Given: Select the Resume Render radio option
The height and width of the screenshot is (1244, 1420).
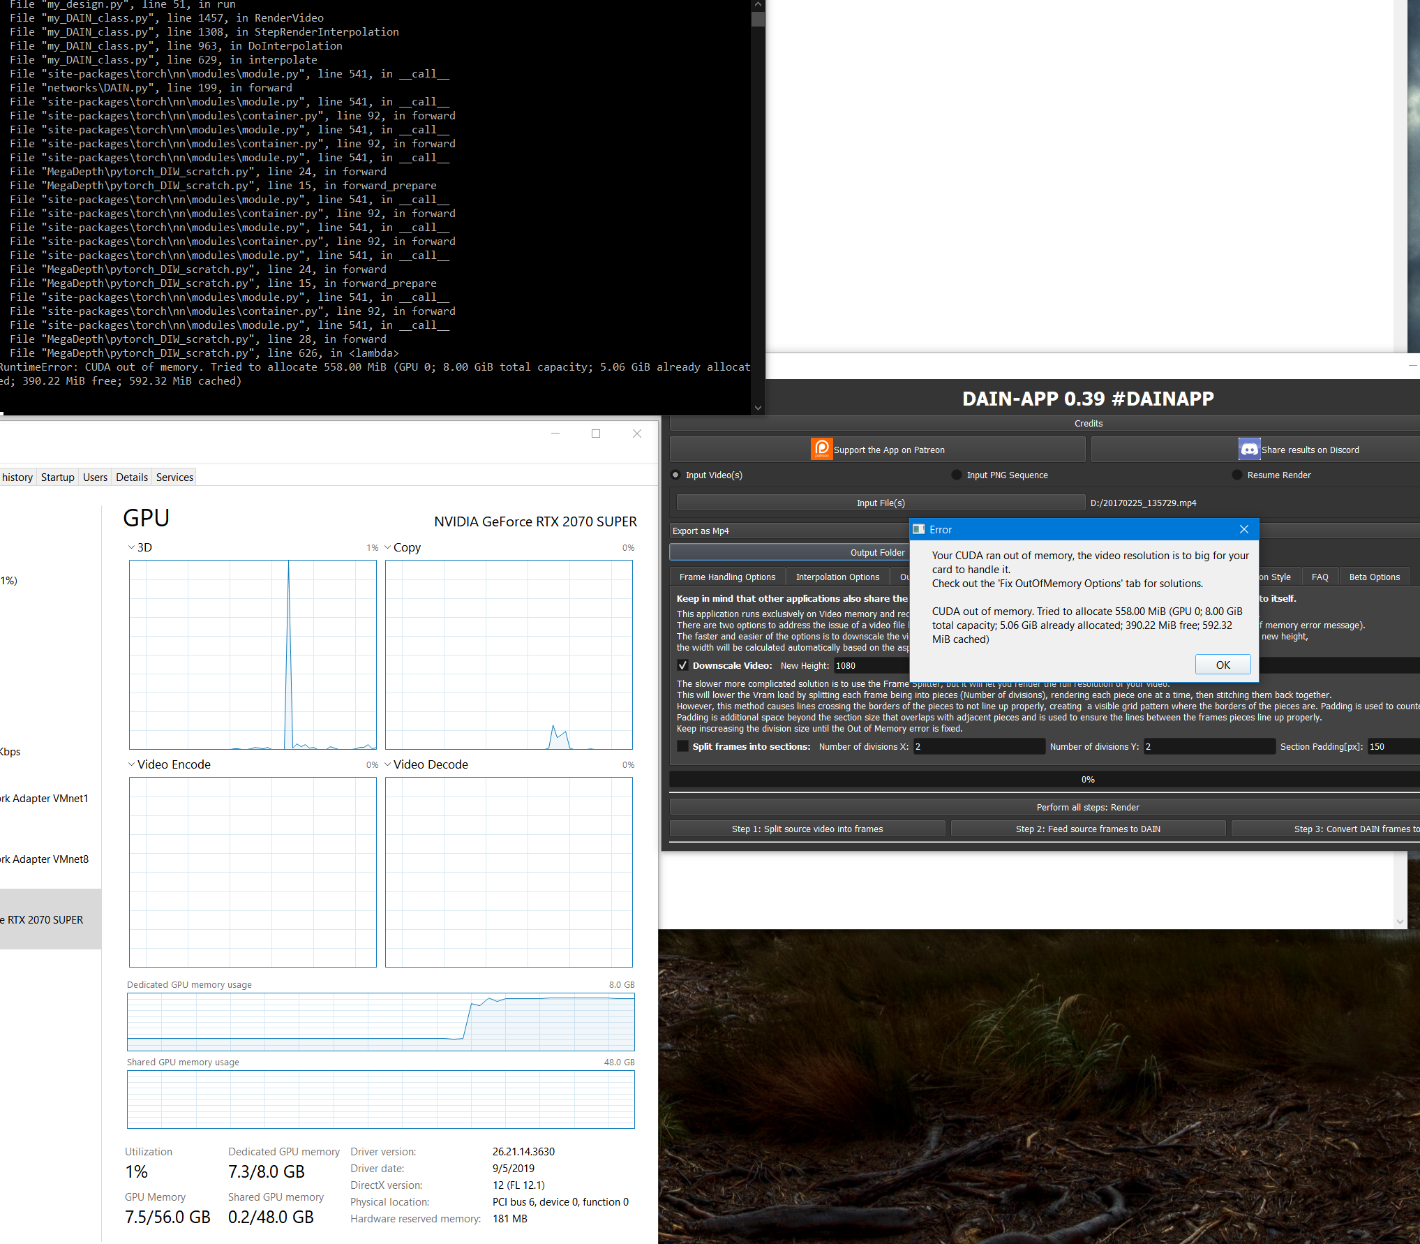Looking at the screenshot, I should [1237, 475].
